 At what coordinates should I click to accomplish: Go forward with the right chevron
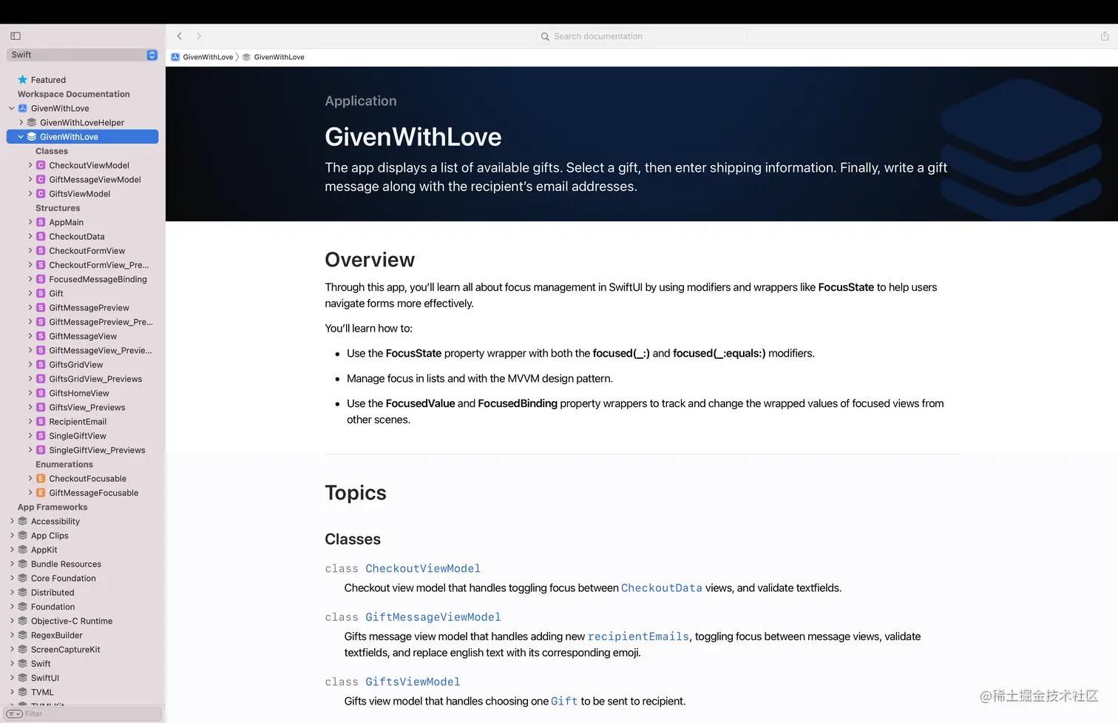point(199,36)
